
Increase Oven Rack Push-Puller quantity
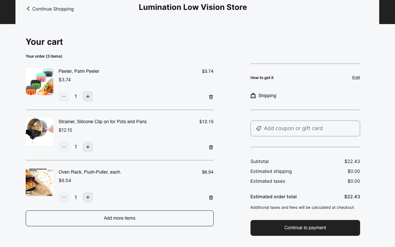88,197
